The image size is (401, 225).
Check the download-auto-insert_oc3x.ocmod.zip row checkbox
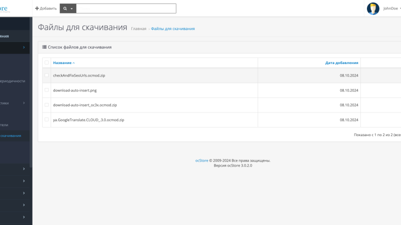[x=47, y=105]
